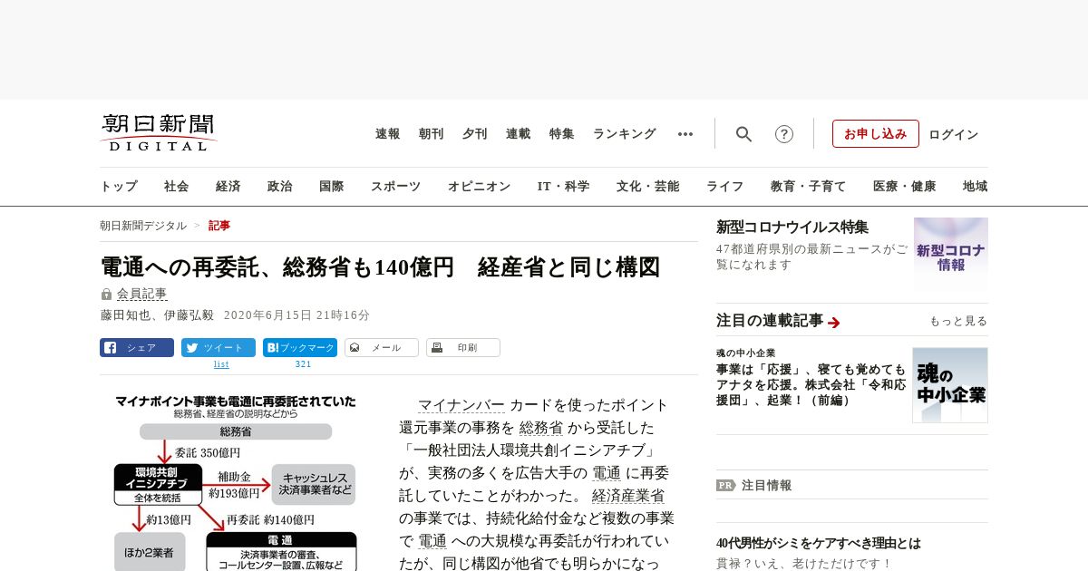Image resolution: width=1088 pixels, height=571 pixels.
Task: Tweet article with ツイート button
Action: click(x=219, y=347)
